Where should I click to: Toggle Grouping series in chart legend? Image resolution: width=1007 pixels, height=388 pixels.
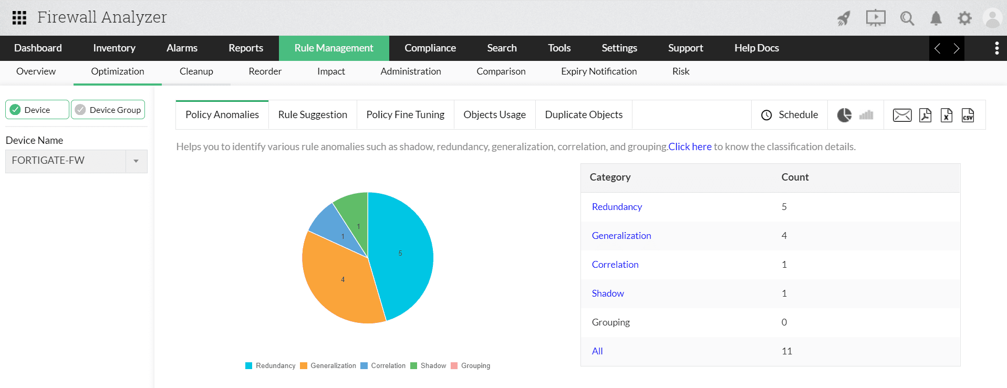(x=470, y=366)
